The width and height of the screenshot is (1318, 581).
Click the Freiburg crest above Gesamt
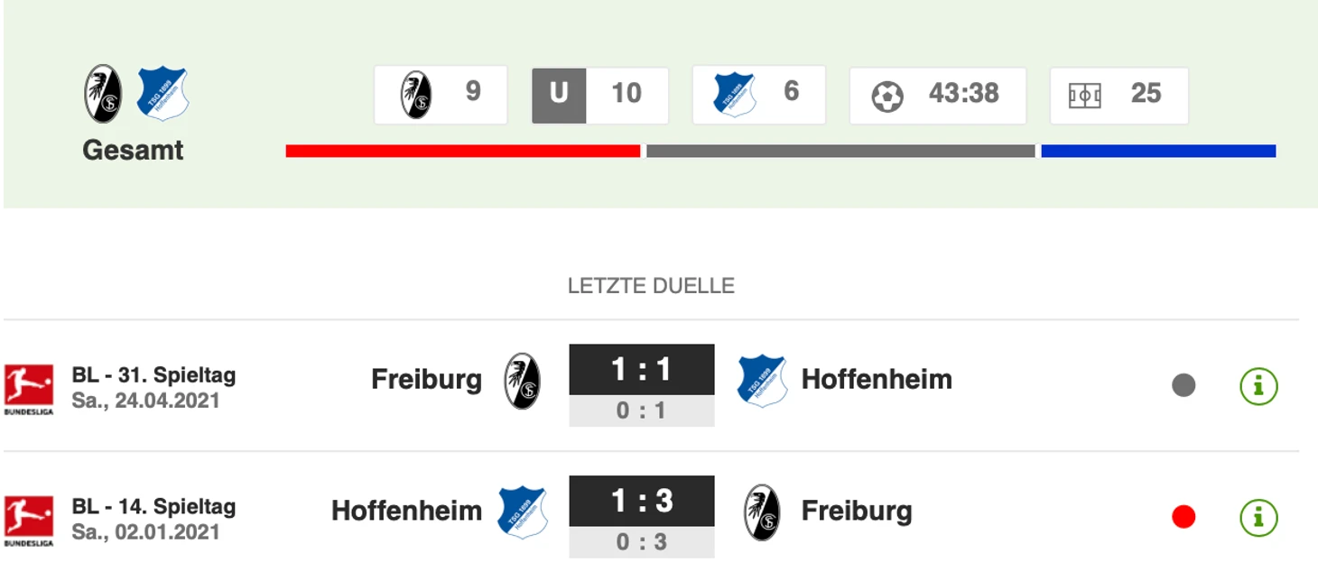(103, 94)
